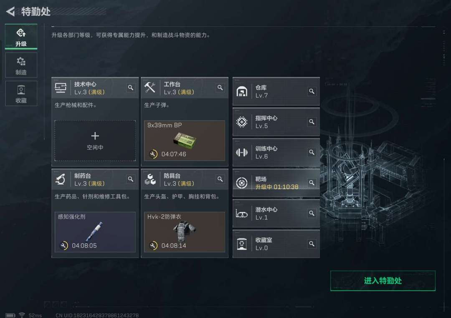
Task: Click the back arrow beside 特勤处
Action: tap(10, 12)
